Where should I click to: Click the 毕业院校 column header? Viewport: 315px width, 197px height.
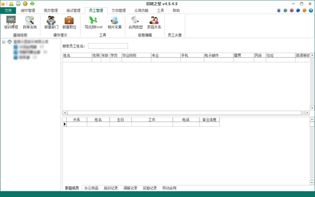point(136,56)
